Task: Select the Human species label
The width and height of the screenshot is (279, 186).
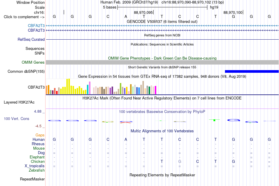Action: pyautogui.click(x=38, y=140)
